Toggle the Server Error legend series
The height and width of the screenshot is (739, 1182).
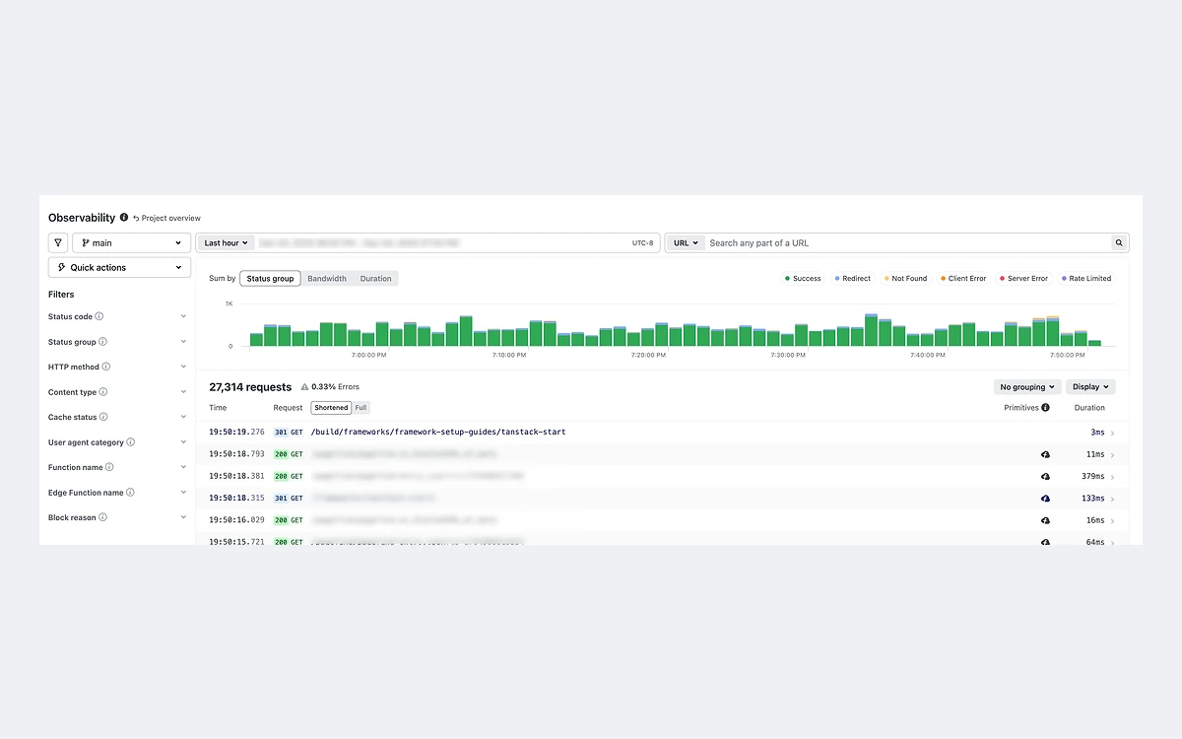1024,279
